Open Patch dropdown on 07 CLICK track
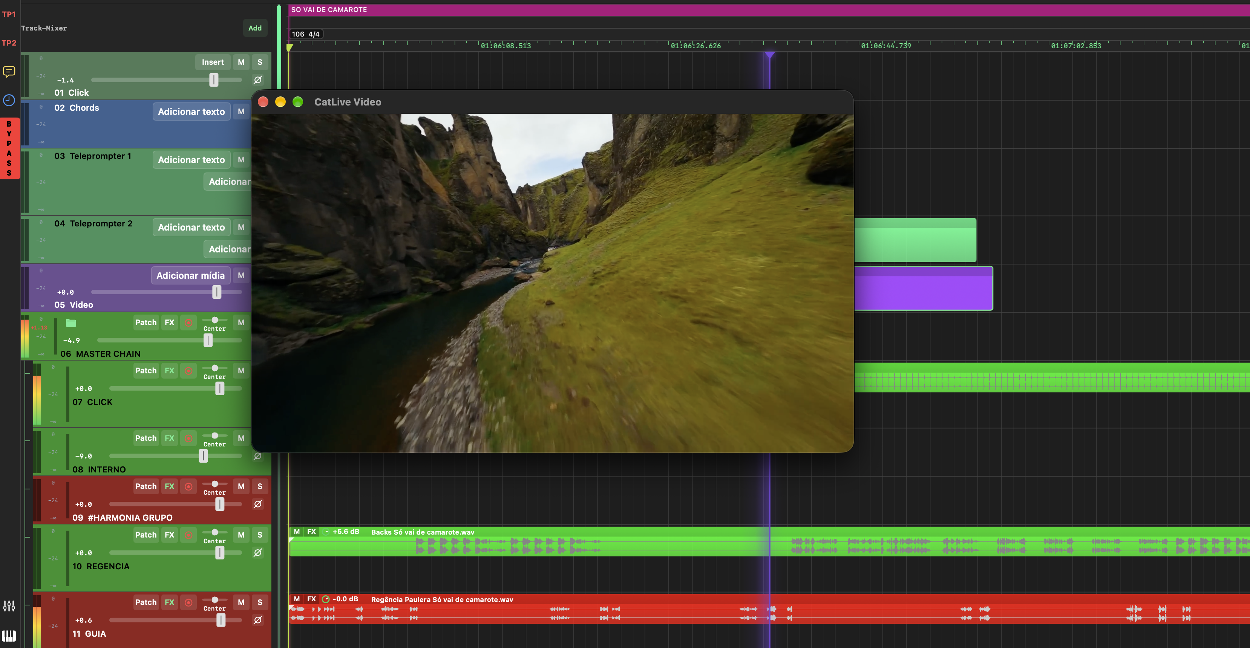This screenshot has height=648, width=1250. [146, 371]
